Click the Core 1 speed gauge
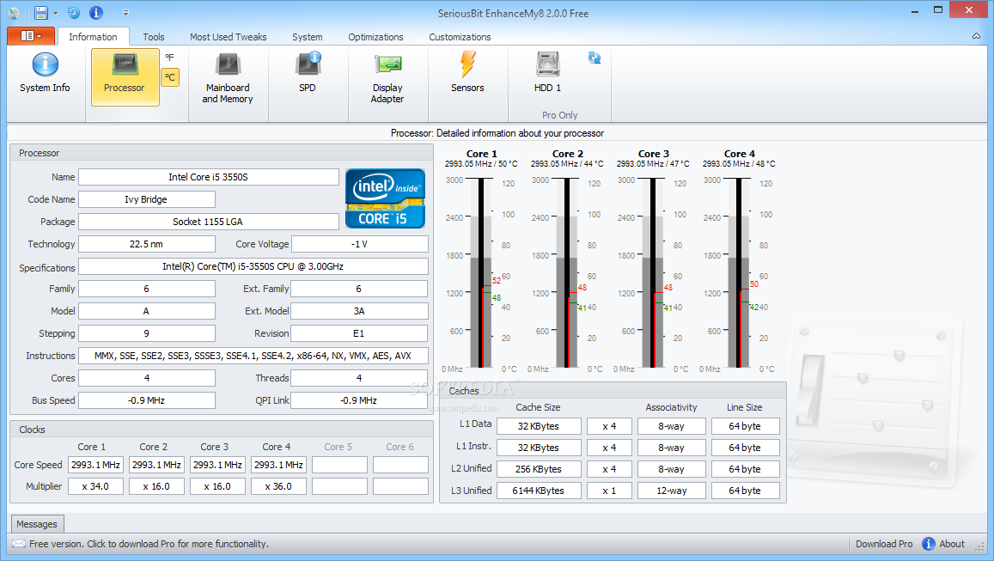The image size is (994, 561). 481,273
